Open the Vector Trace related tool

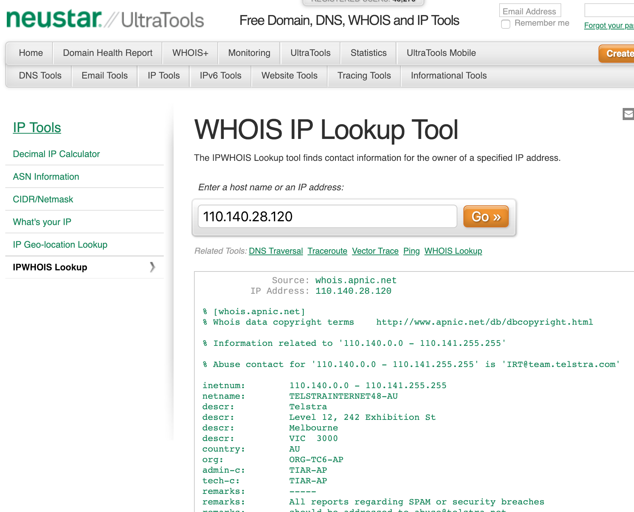[375, 251]
